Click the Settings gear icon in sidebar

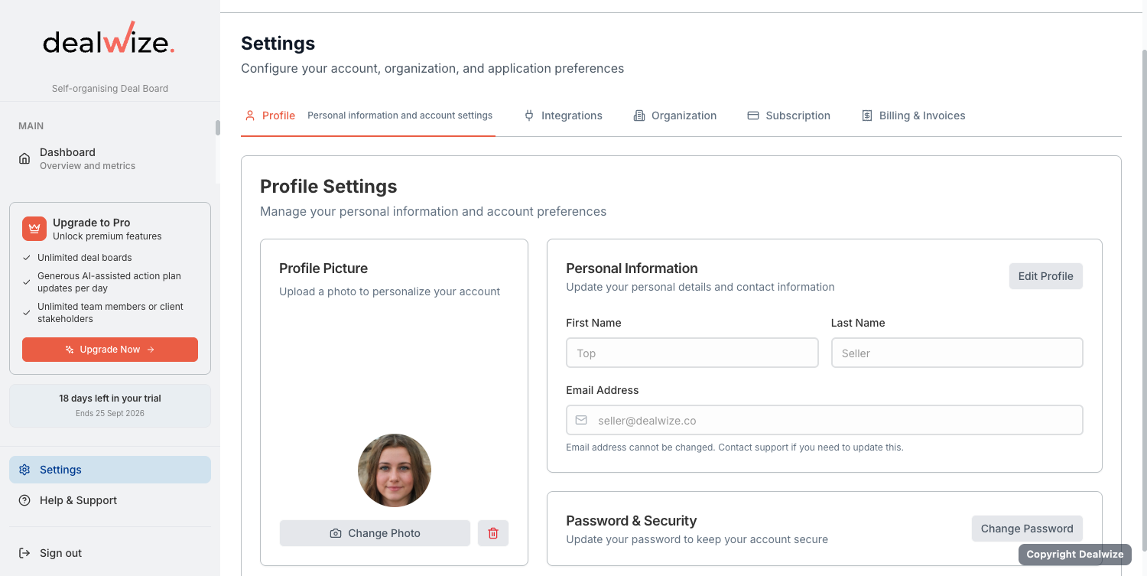point(24,470)
